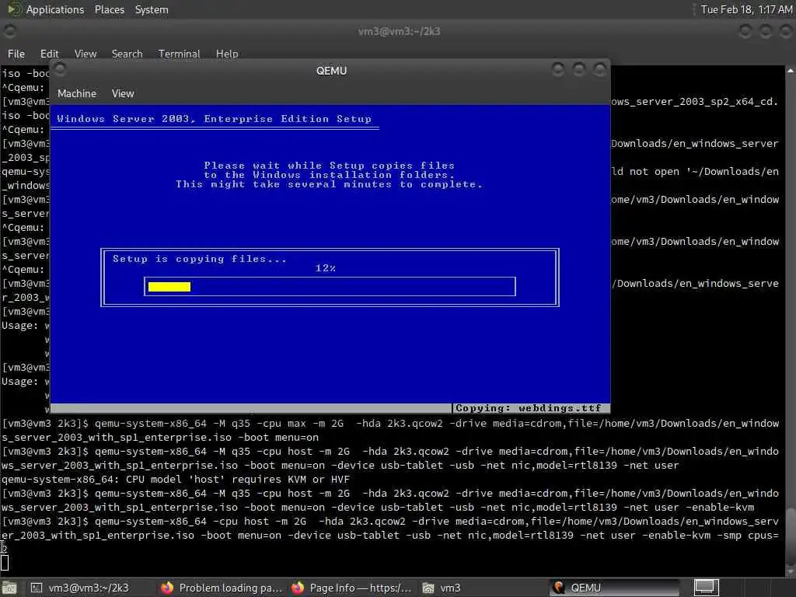Click the Applications logo icon in panel
Viewport: 796px width, 597px height.
[14, 9]
